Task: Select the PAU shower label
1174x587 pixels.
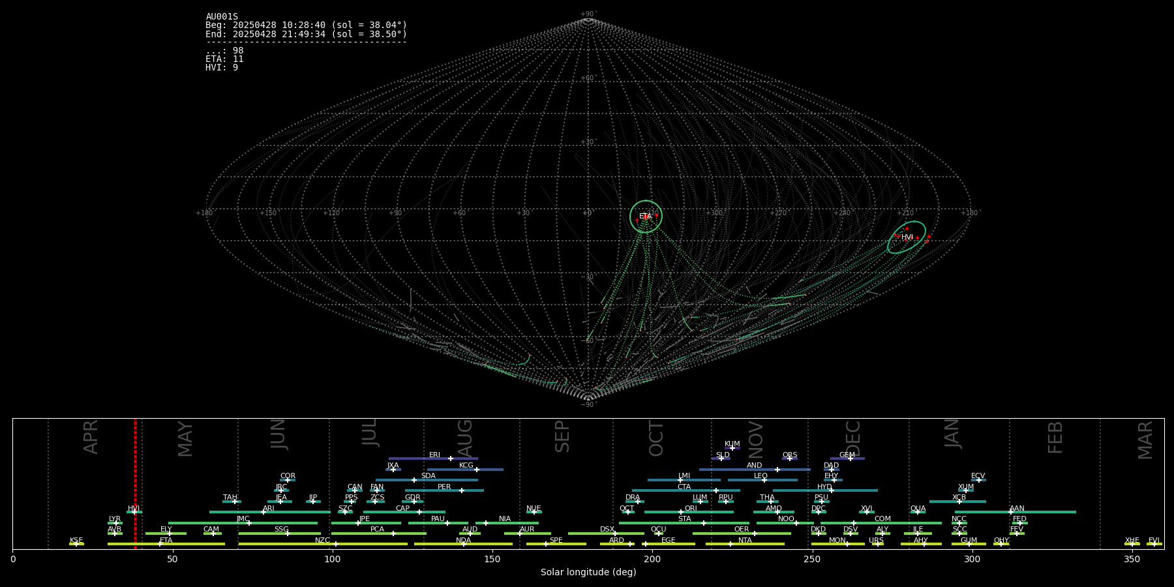Action: pos(438,519)
